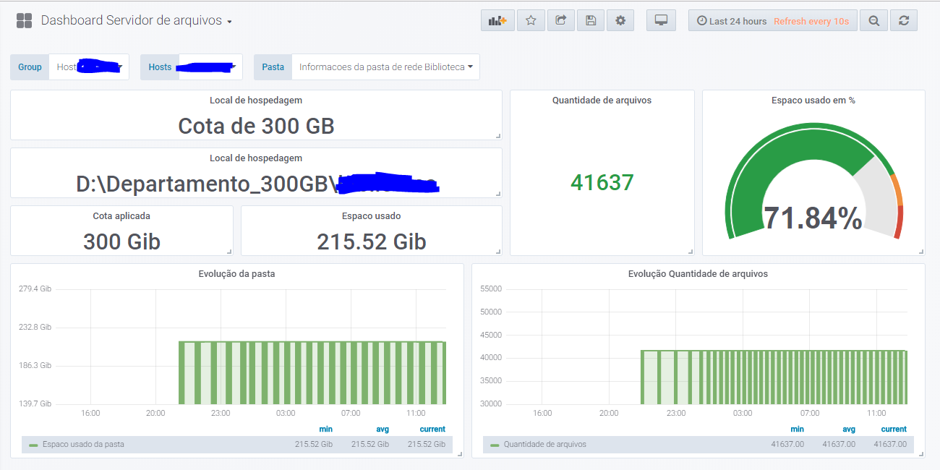Sort file count legend by min column
Viewport: 940px width, 470px height.
tap(797, 429)
